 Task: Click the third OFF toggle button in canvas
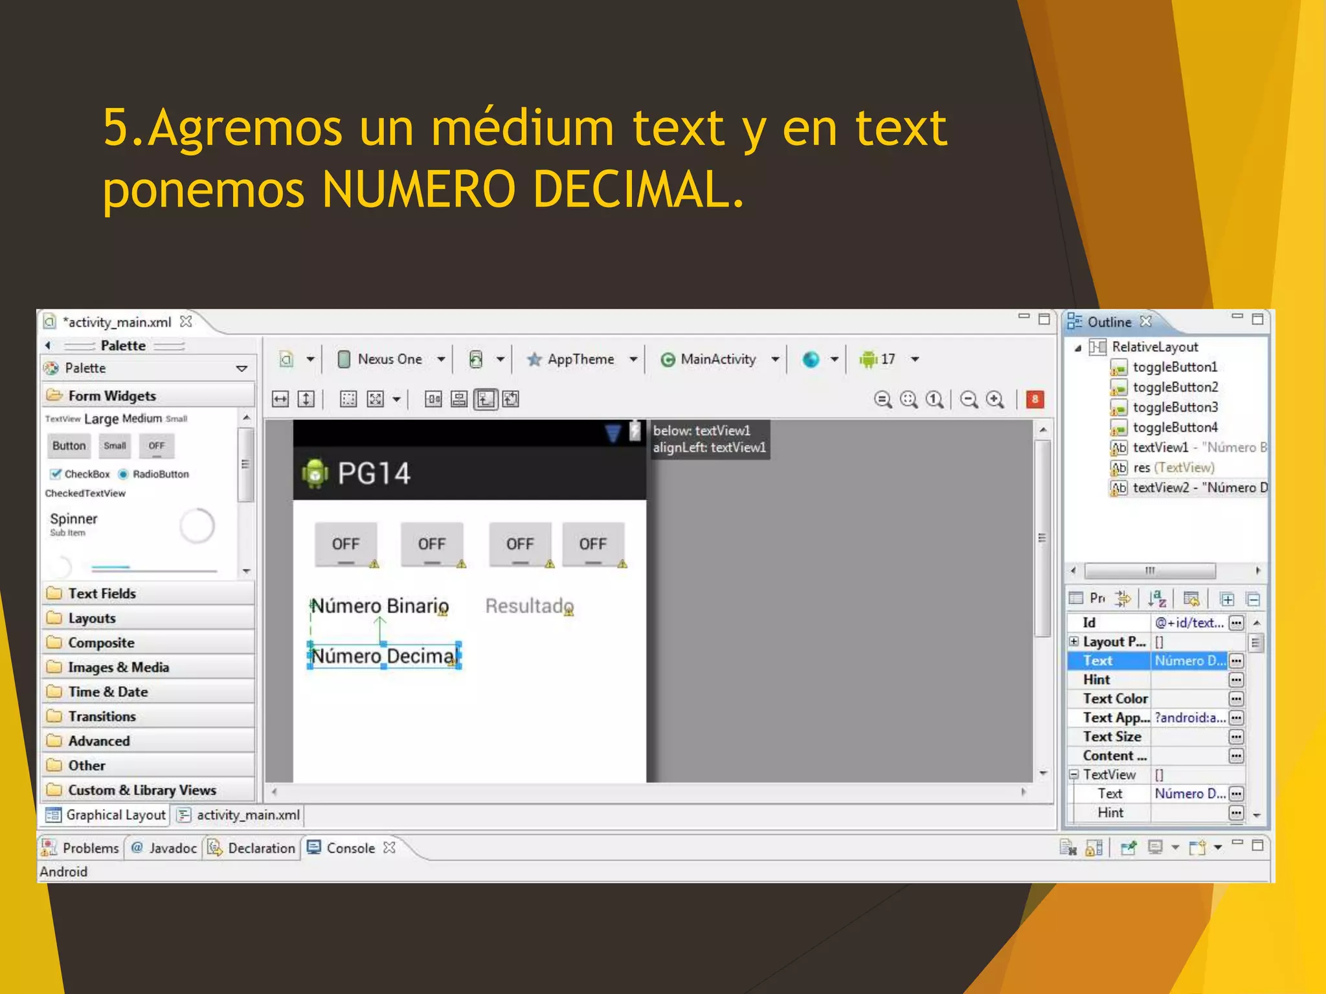520,544
